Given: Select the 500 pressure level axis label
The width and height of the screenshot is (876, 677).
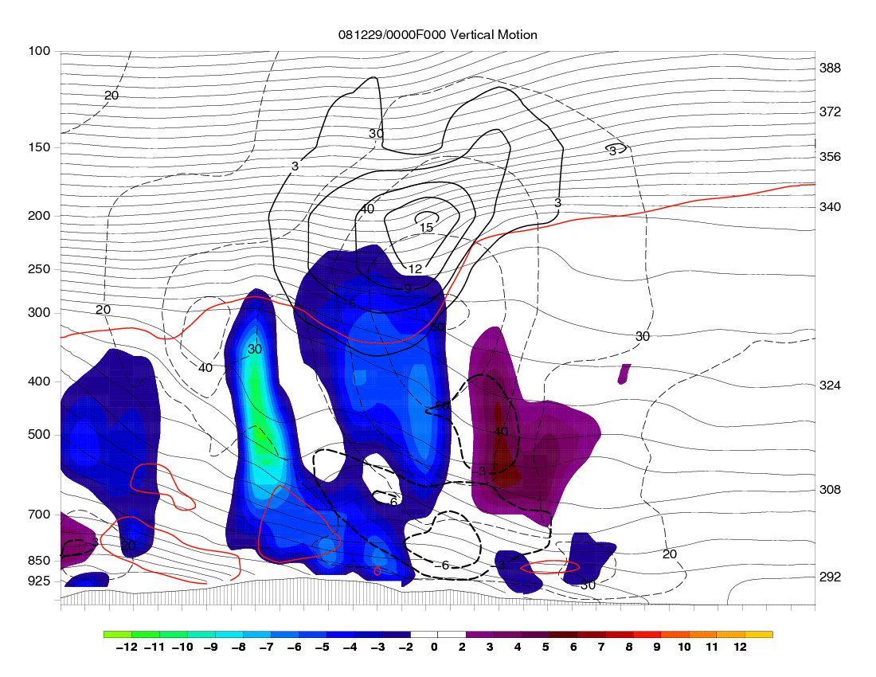Looking at the screenshot, I should [x=39, y=435].
